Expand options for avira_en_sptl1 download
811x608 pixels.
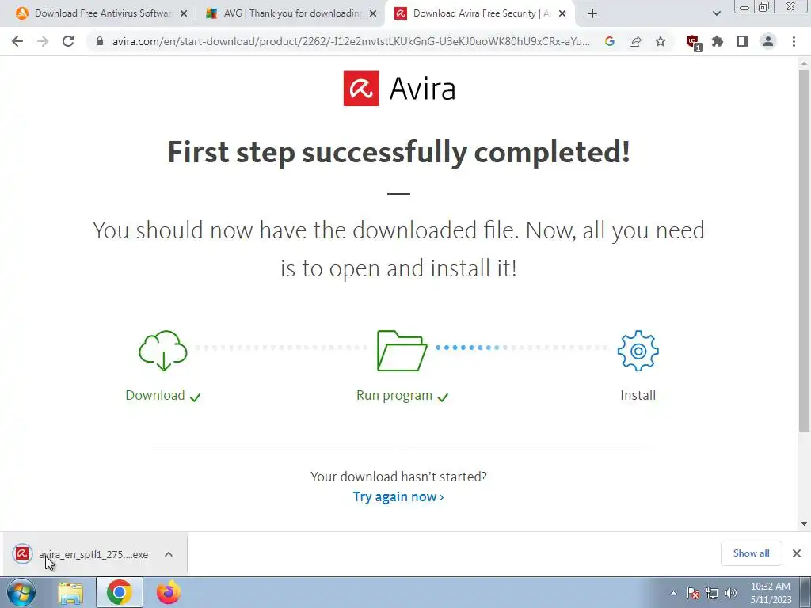coord(169,554)
